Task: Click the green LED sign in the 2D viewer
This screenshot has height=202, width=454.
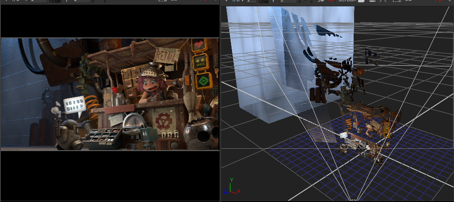Action: pyautogui.click(x=204, y=80)
